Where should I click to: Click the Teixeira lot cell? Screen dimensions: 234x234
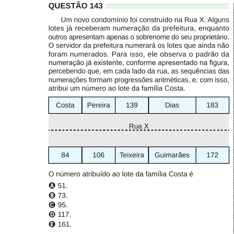[132, 155]
